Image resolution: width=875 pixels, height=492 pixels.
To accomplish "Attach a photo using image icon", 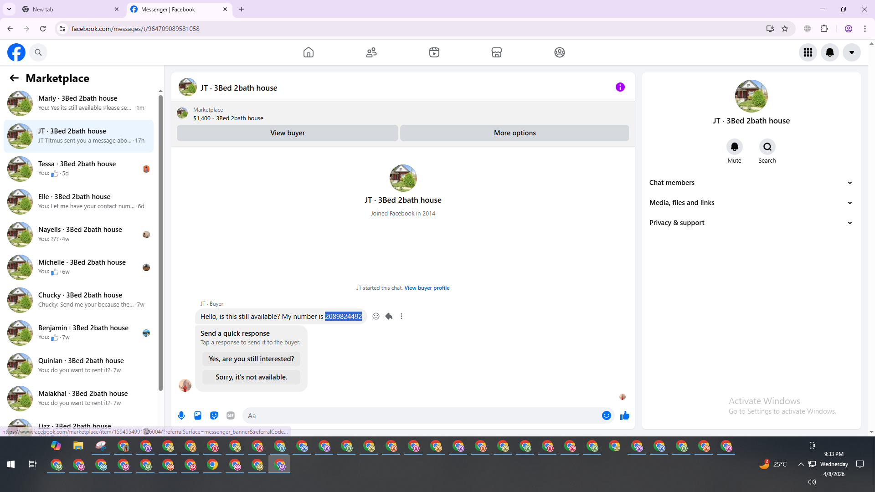I will (198, 415).
